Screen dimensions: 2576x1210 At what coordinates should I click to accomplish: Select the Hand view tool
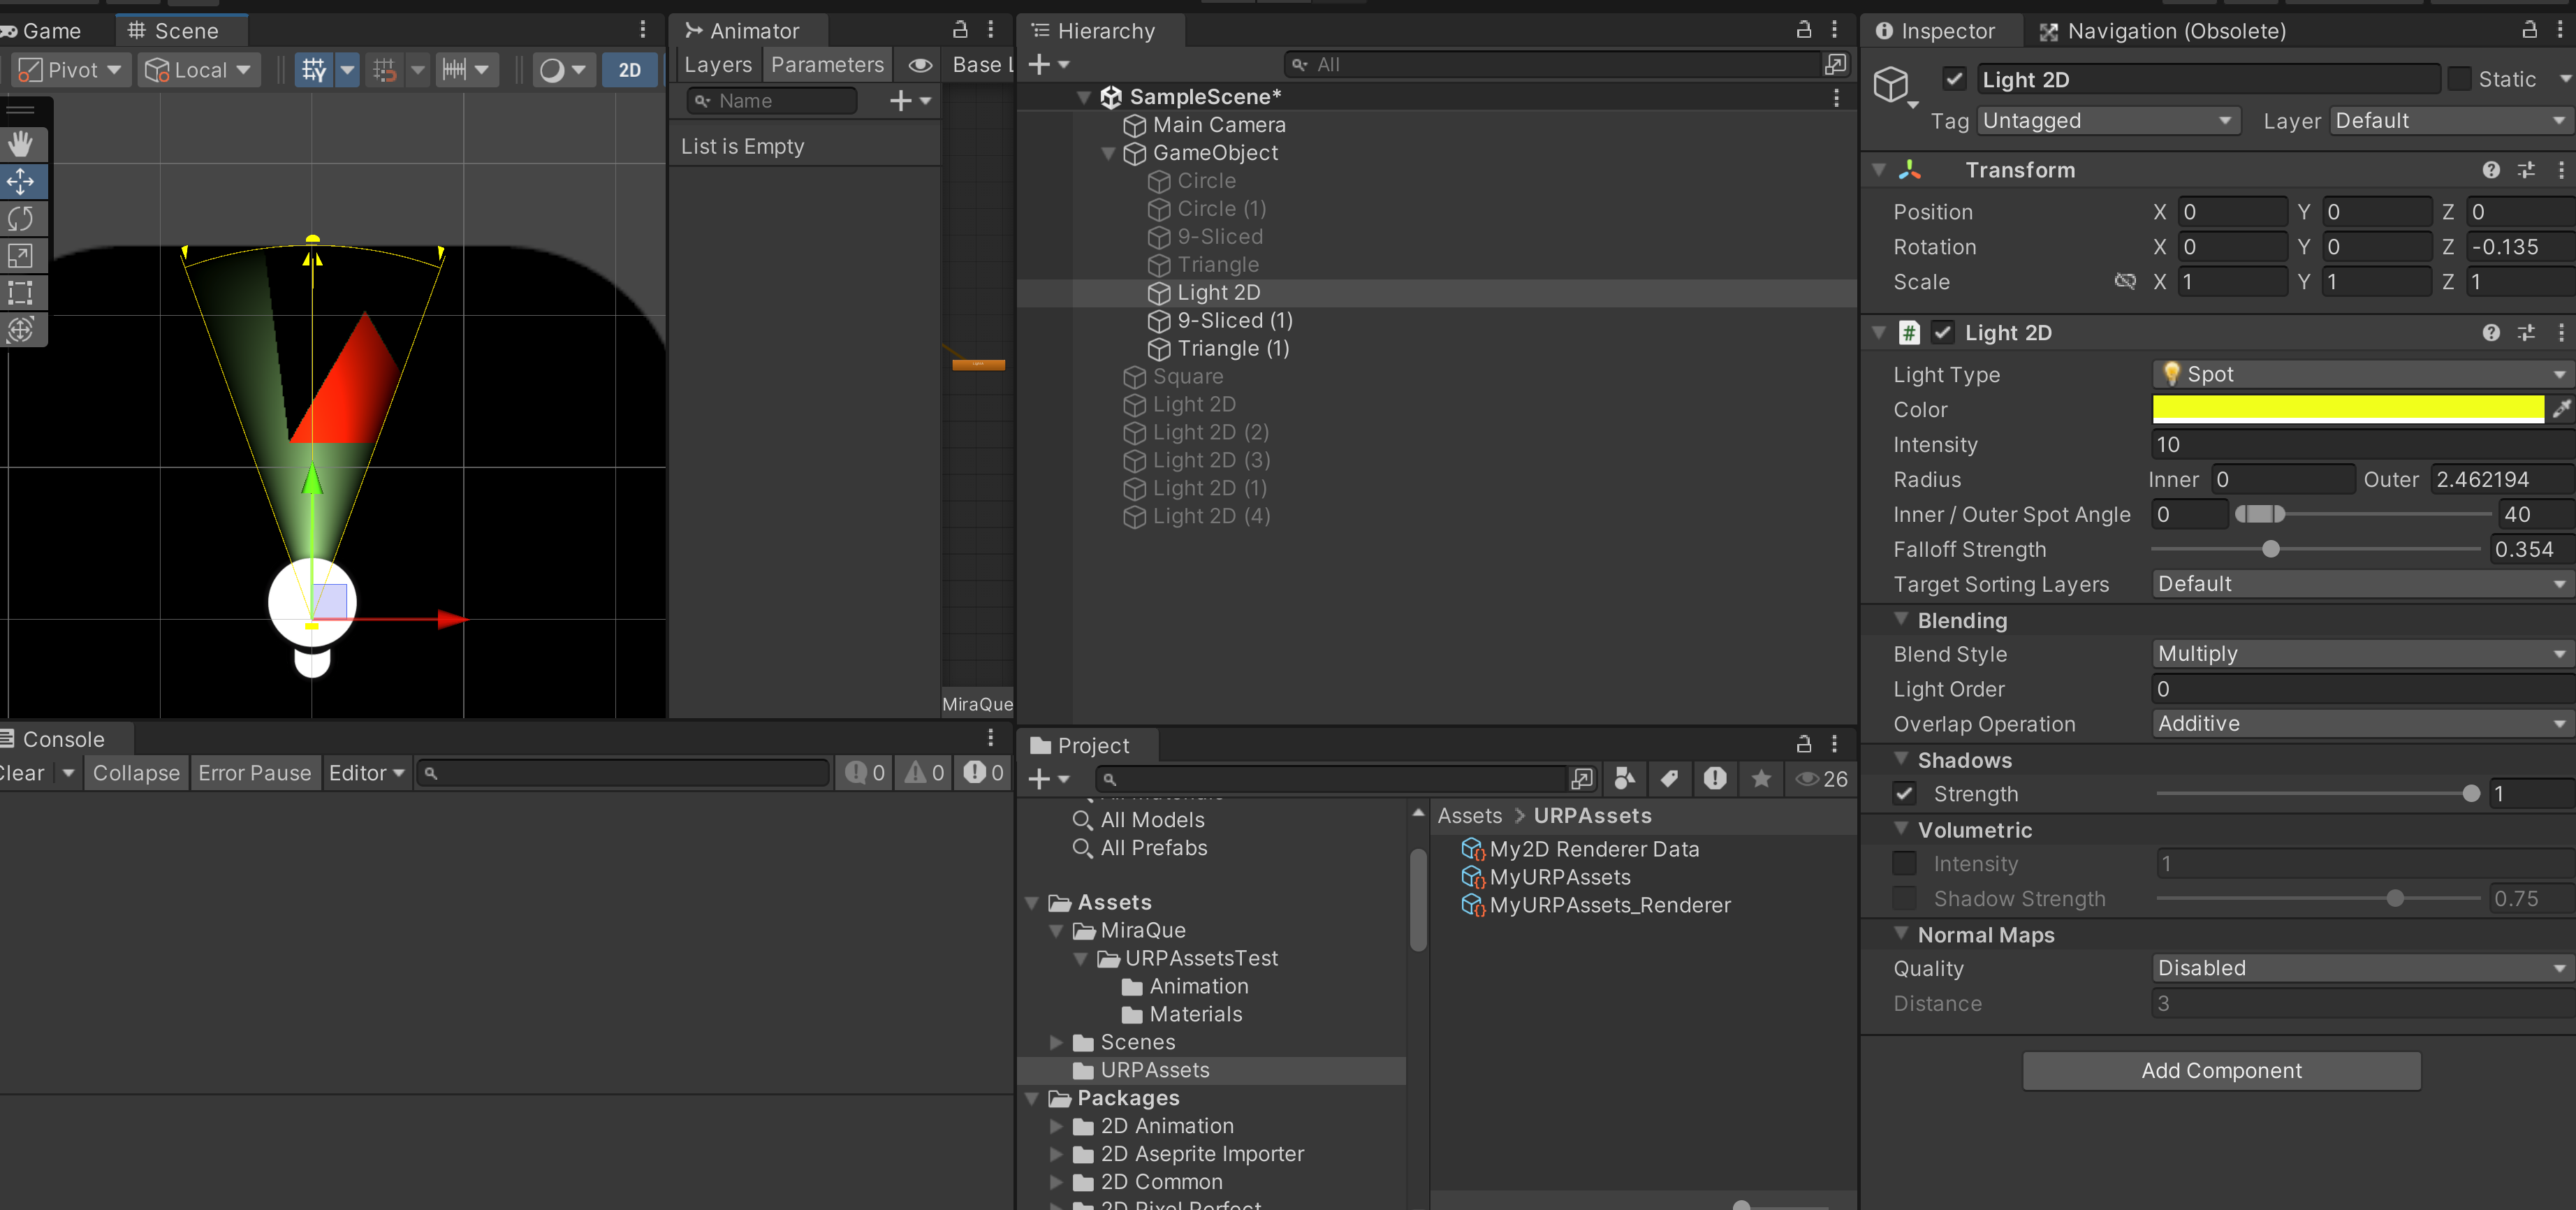tap(21, 144)
